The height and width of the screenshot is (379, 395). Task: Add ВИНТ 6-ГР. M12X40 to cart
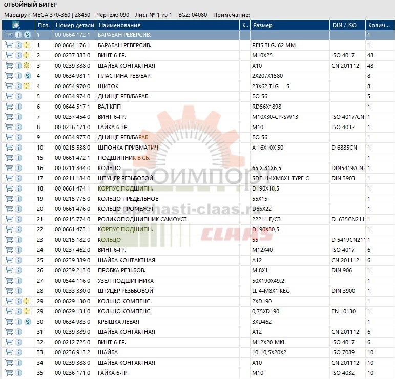tap(9, 250)
